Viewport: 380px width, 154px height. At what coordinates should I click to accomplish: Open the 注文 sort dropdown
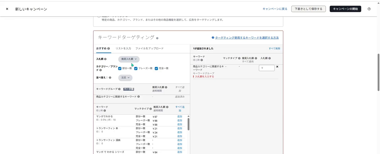click(125, 78)
